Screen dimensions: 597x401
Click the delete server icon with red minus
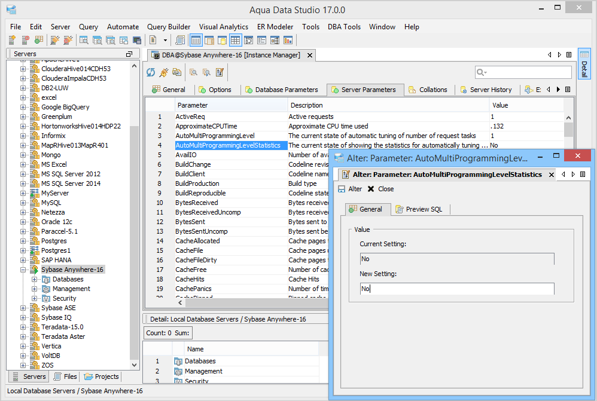coord(26,40)
